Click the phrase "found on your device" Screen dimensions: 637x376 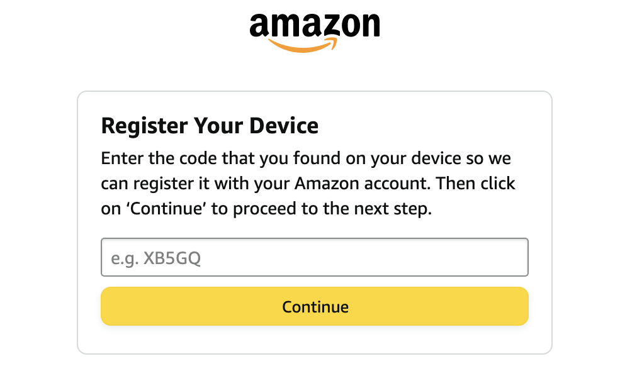click(393, 158)
